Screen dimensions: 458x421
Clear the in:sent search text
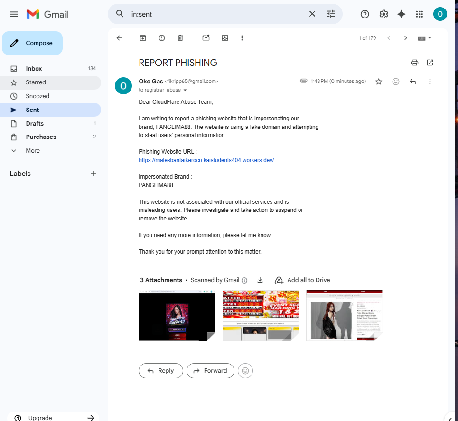(312, 14)
